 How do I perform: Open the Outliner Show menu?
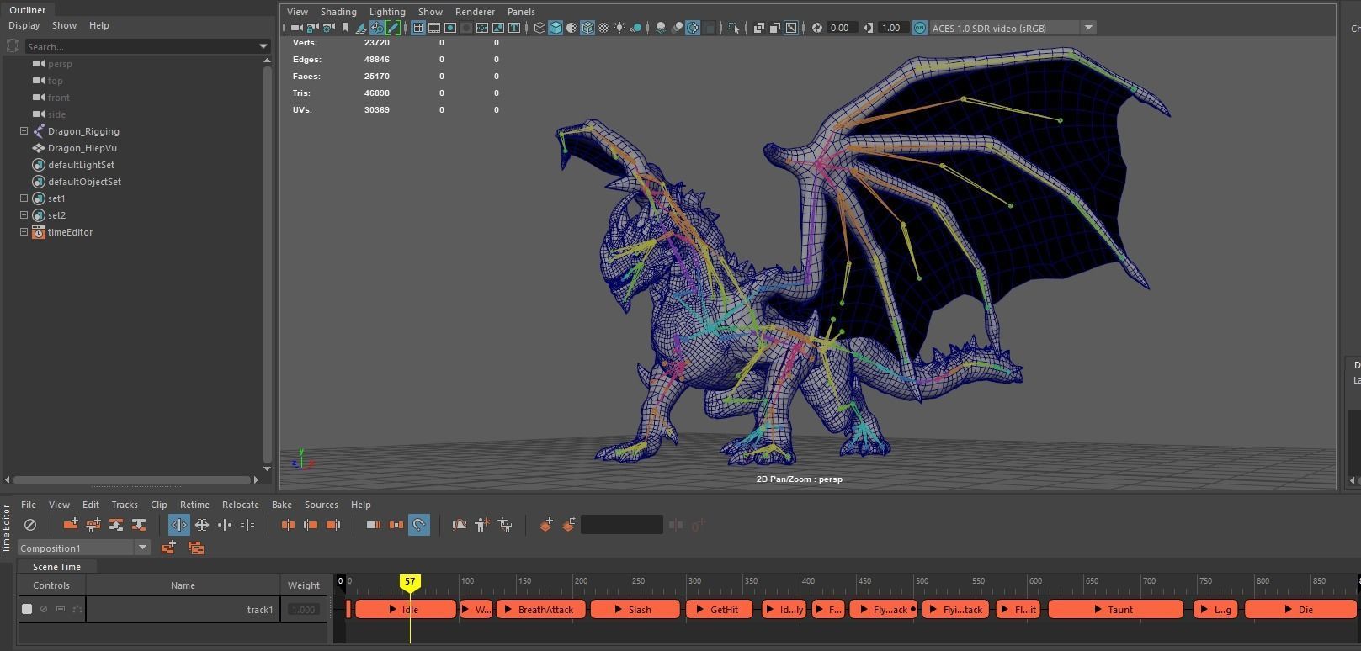64,25
